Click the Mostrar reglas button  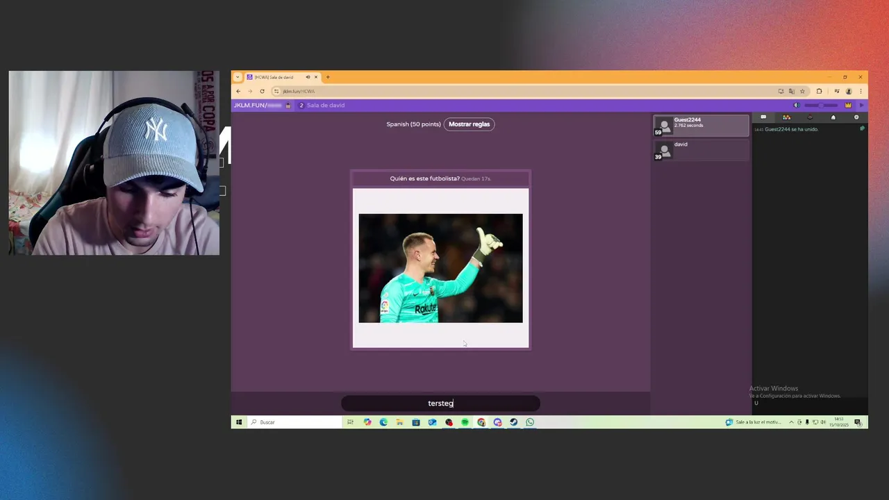[x=469, y=124]
